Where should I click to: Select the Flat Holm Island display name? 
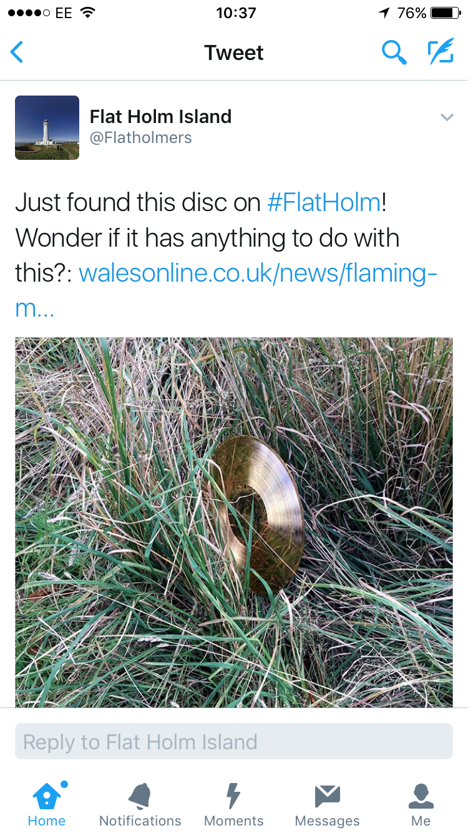(160, 116)
